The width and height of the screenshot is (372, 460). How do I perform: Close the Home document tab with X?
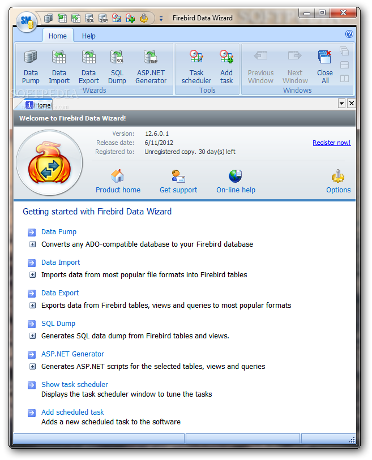click(351, 104)
